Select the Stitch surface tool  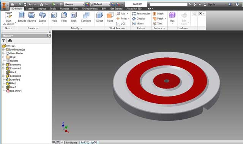pyautogui.click(x=158, y=14)
